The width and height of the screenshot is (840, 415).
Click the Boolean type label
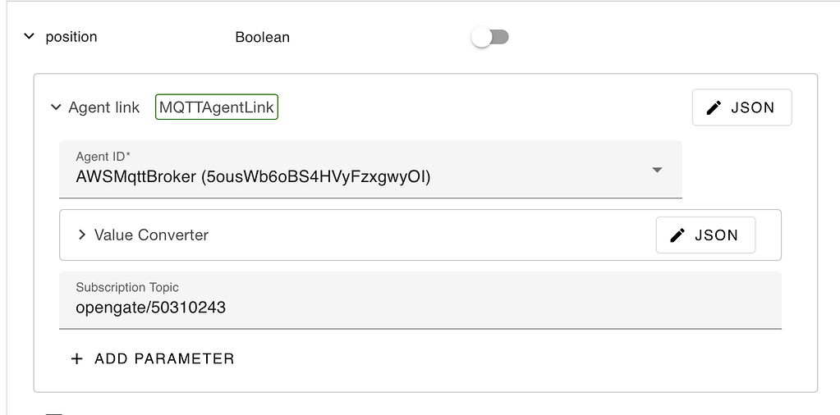[x=262, y=37]
